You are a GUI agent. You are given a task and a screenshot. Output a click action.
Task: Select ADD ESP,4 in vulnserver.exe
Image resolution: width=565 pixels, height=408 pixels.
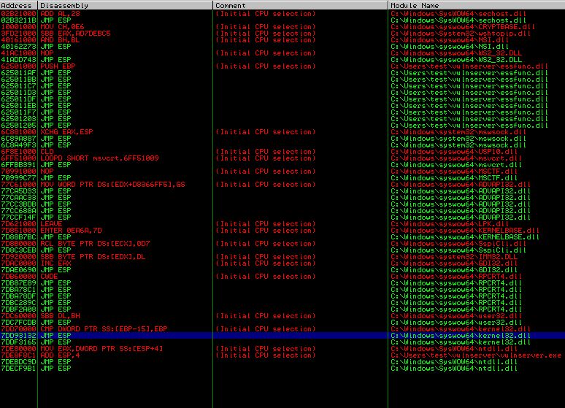click(60, 355)
